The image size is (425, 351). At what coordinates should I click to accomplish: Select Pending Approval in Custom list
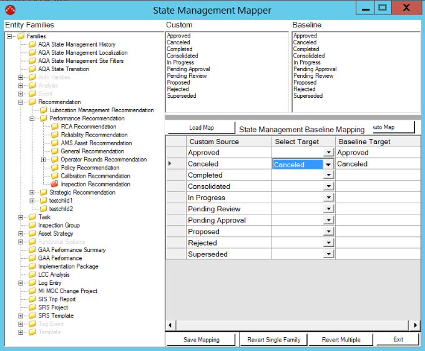click(188, 69)
